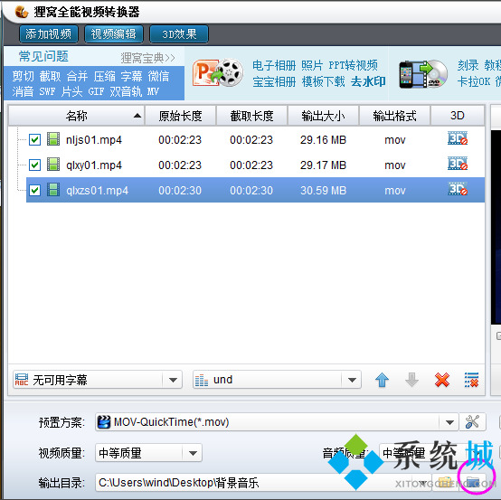
Task: Click the 输出大小 column header
Action: pyautogui.click(x=324, y=116)
